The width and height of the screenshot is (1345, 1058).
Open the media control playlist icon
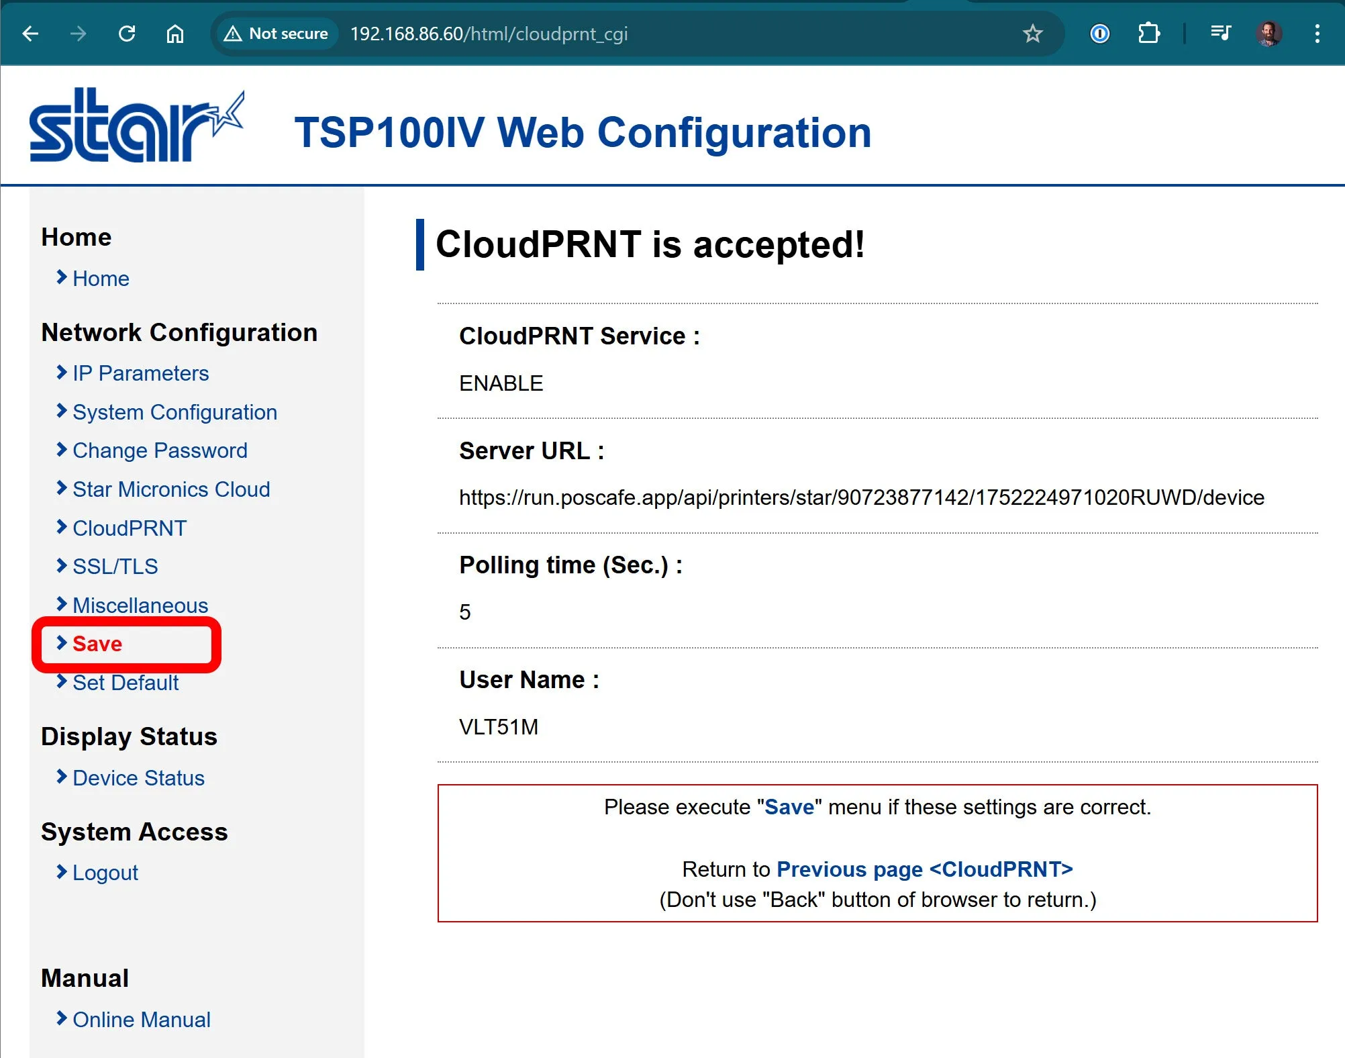(x=1220, y=34)
